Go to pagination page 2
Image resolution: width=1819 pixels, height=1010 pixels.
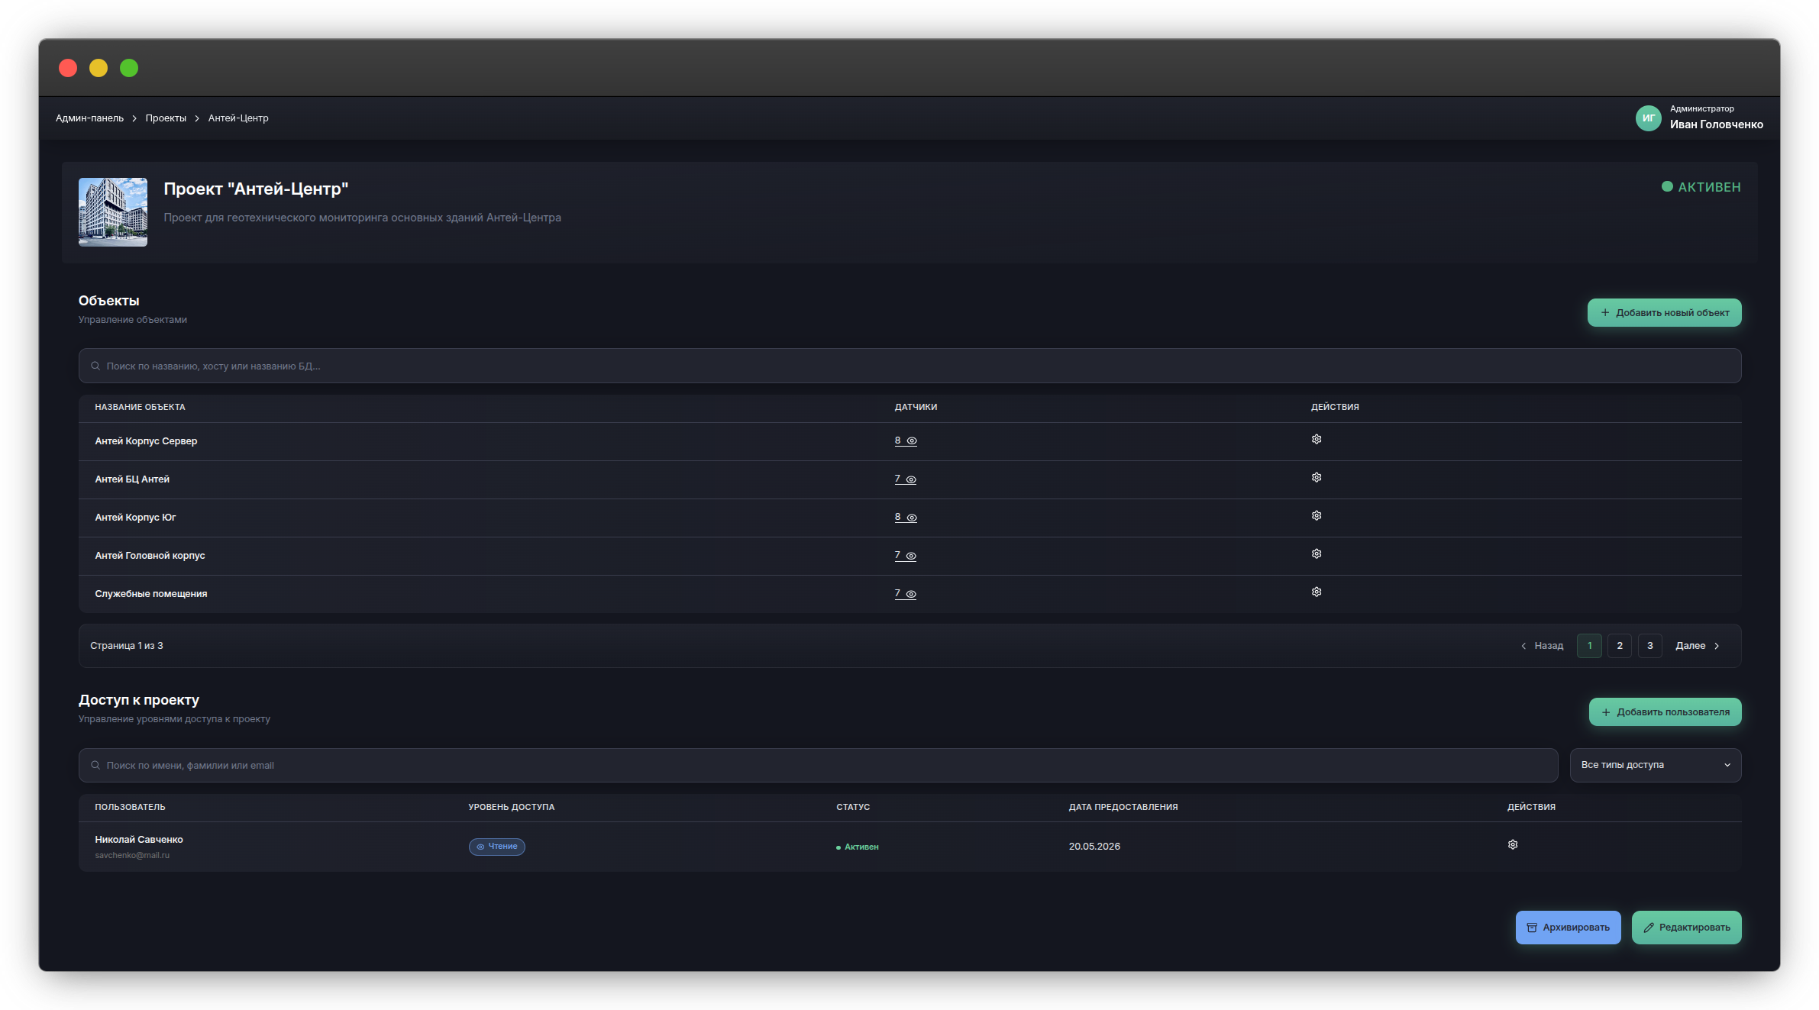(x=1620, y=646)
